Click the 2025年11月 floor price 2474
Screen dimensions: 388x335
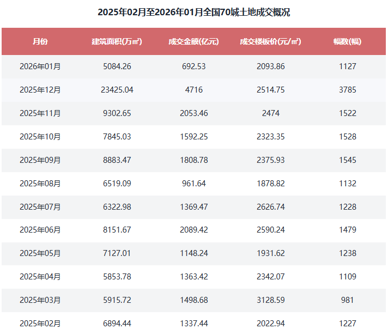270,113
